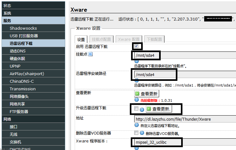Click the help icon beside 当前最新版
The width and height of the screenshot is (236, 150).
[136, 100]
